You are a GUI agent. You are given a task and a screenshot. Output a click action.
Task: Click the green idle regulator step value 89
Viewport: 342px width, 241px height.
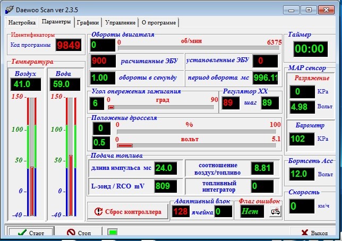270,103
